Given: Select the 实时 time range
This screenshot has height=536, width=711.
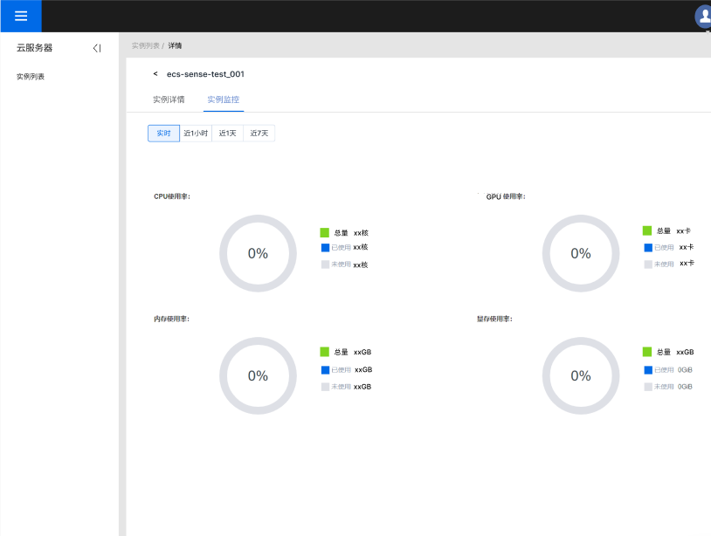Looking at the screenshot, I should coord(163,134).
